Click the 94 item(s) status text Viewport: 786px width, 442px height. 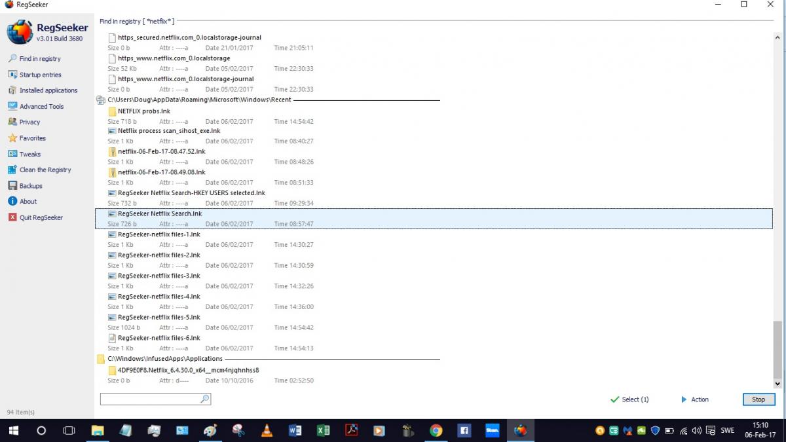tap(21, 413)
